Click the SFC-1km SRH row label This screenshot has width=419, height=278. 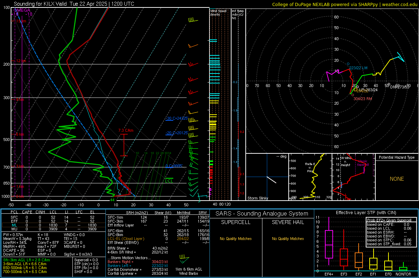(x=115, y=217)
